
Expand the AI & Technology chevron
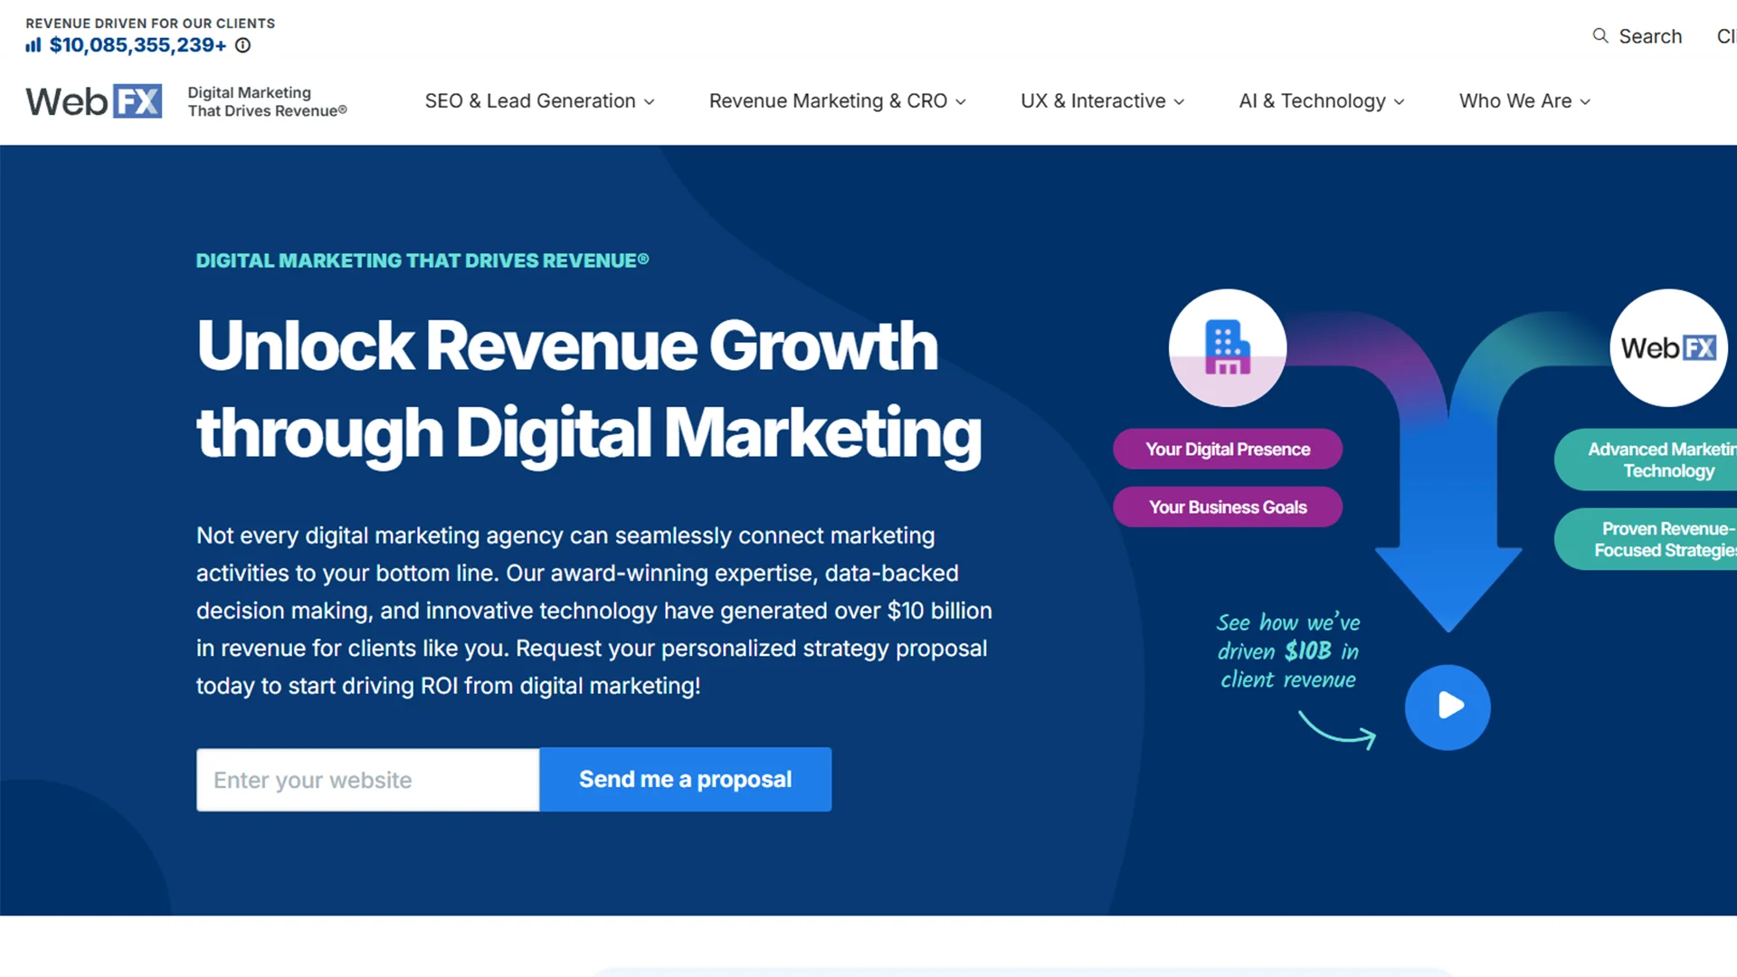(1399, 102)
